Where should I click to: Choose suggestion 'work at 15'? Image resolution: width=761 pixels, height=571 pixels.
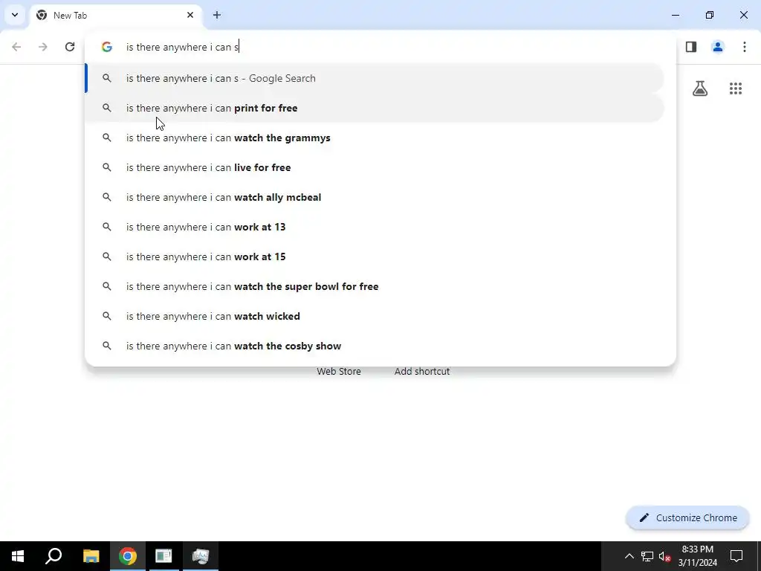click(x=375, y=257)
